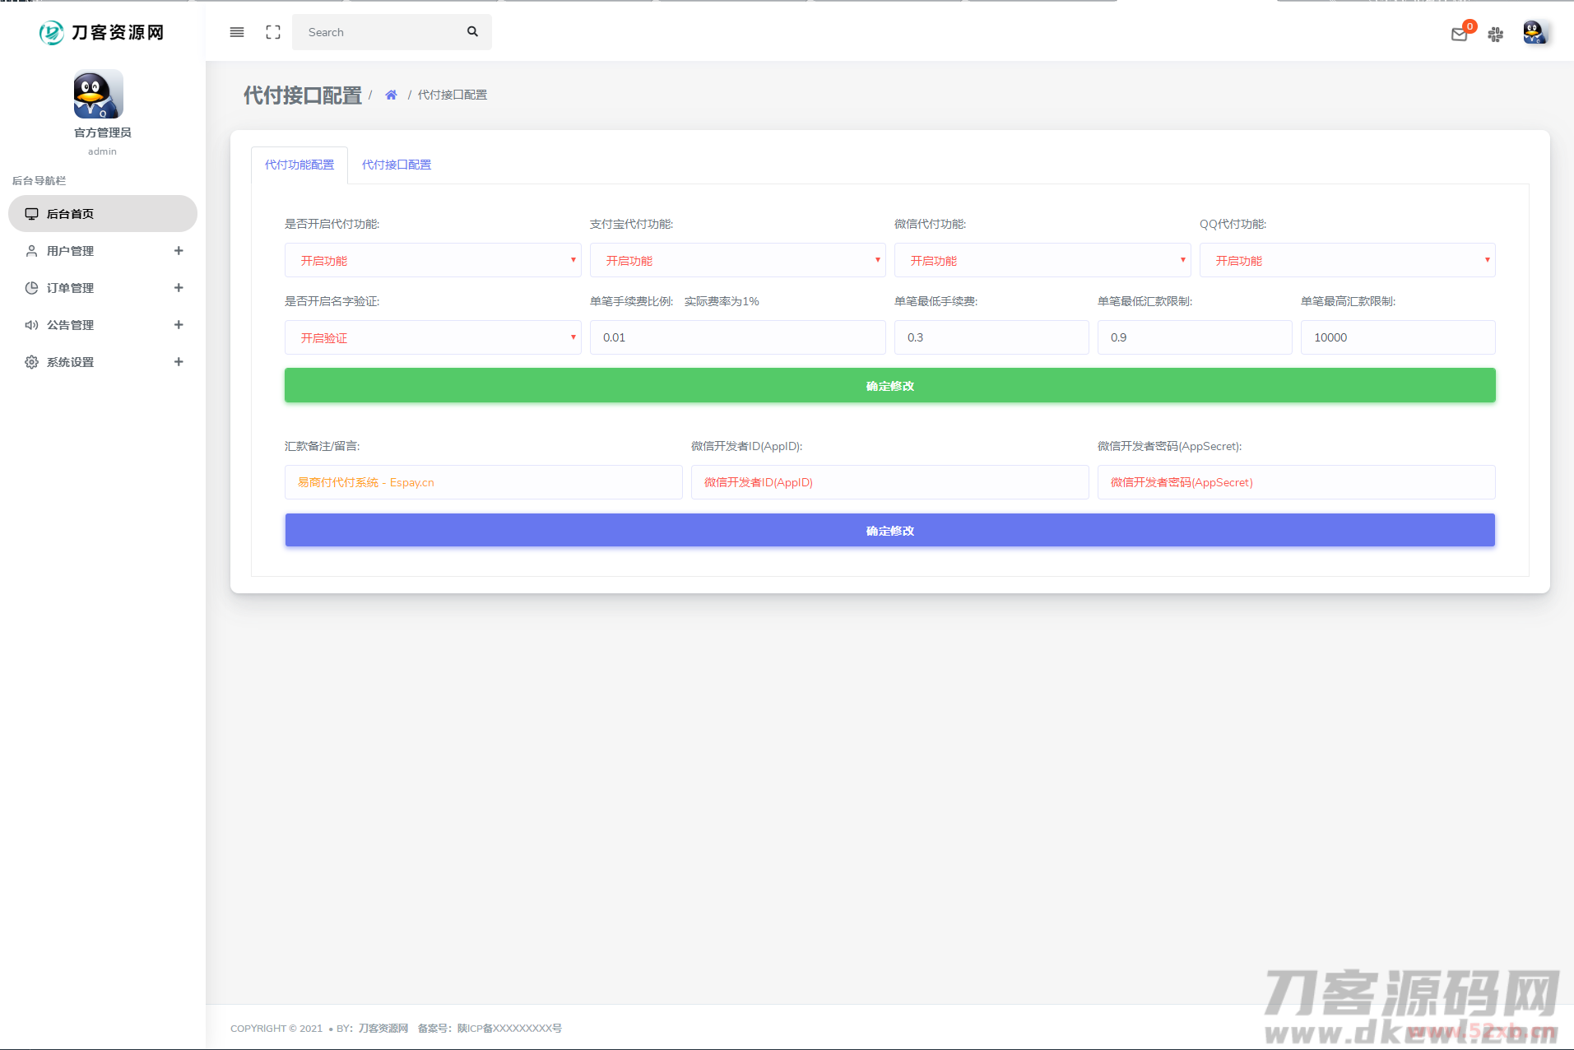The height and width of the screenshot is (1050, 1574).
Task: Open the mail notifications icon
Action: pyautogui.click(x=1459, y=34)
